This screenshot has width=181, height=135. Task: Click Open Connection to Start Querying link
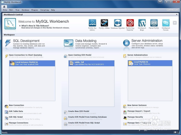(x=25, y=55)
